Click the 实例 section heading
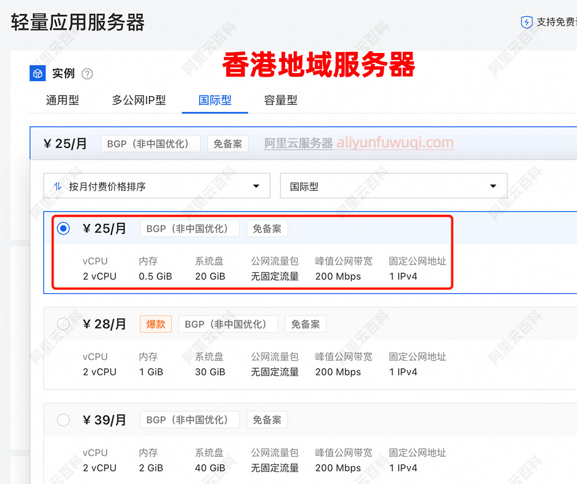Screen dimensions: 577x484 [x=63, y=73]
